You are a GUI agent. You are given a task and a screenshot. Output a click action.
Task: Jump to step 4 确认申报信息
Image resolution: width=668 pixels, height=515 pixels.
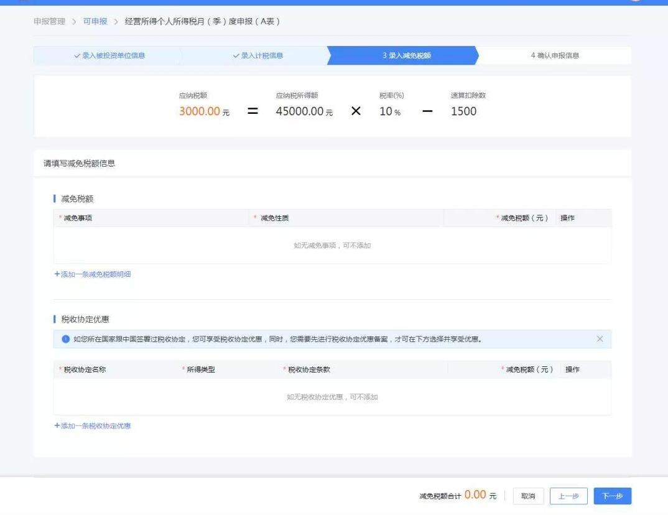(555, 56)
